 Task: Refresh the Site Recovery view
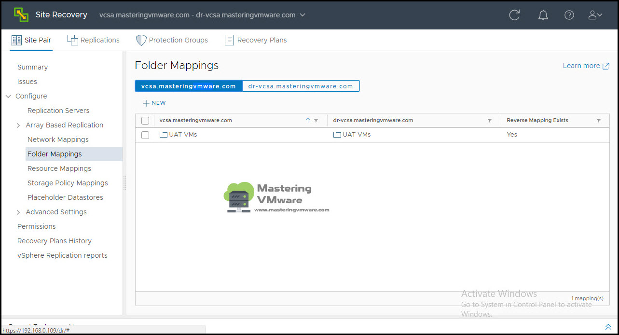click(x=514, y=15)
